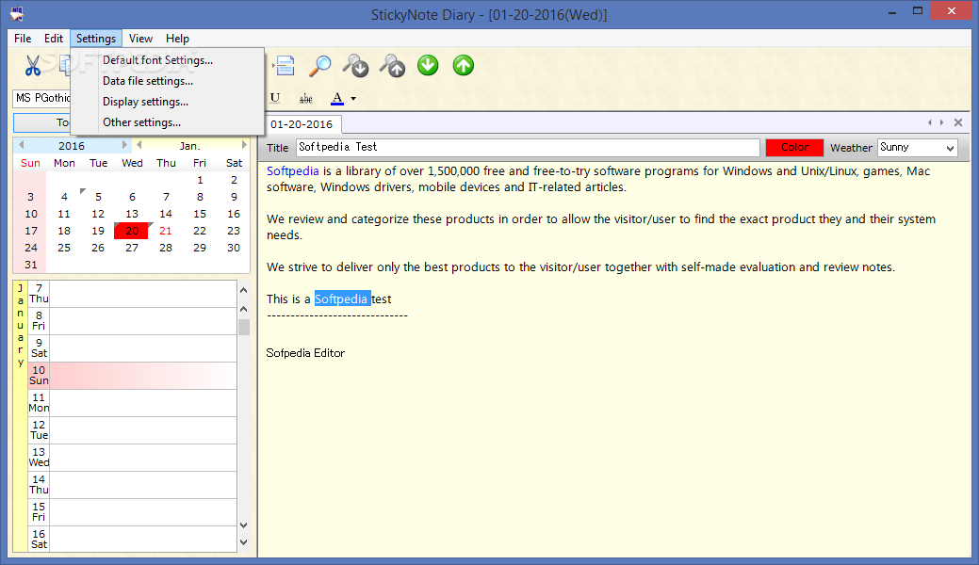Go to previous month arrow

[x=139, y=145]
